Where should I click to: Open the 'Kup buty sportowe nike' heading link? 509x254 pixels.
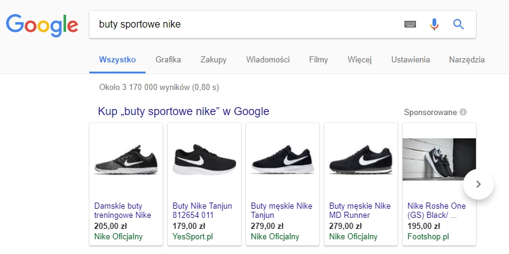click(x=184, y=111)
